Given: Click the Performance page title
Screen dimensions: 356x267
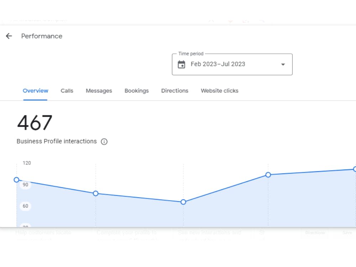Looking at the screenshot, I should [42, 36].
